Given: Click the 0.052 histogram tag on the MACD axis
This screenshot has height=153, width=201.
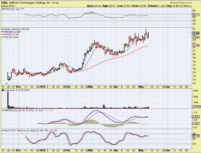Looking at the screenshot, I should tap(196, 124).
